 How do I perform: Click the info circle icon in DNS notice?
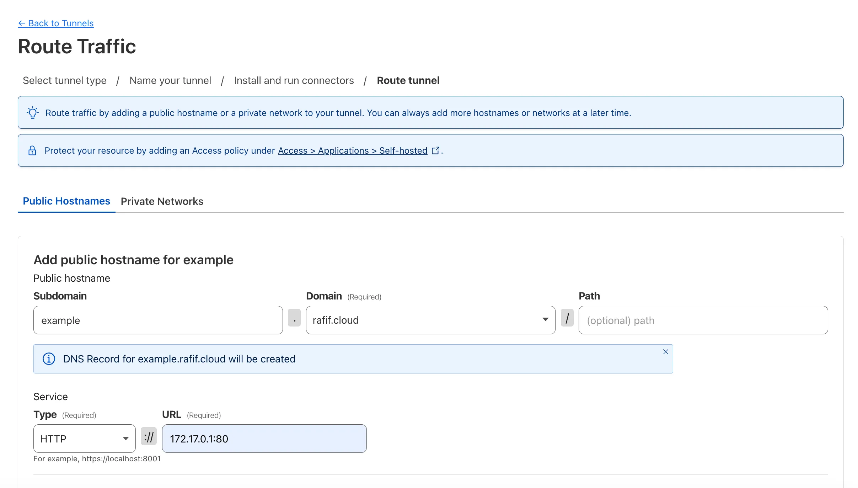(49, 359)
